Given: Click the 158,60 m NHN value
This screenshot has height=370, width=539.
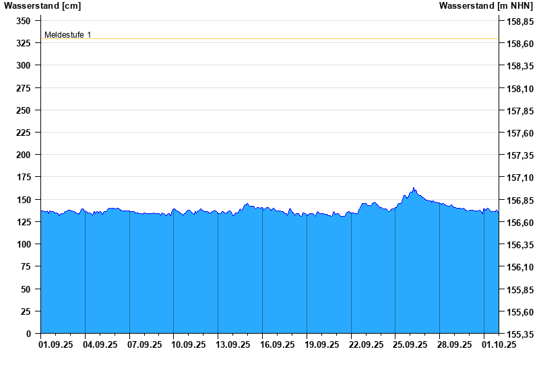Looking at the screenshot, I should click(x=520, y=44).
